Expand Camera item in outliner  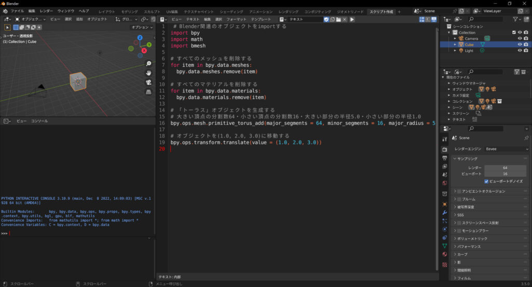point(455,39)
